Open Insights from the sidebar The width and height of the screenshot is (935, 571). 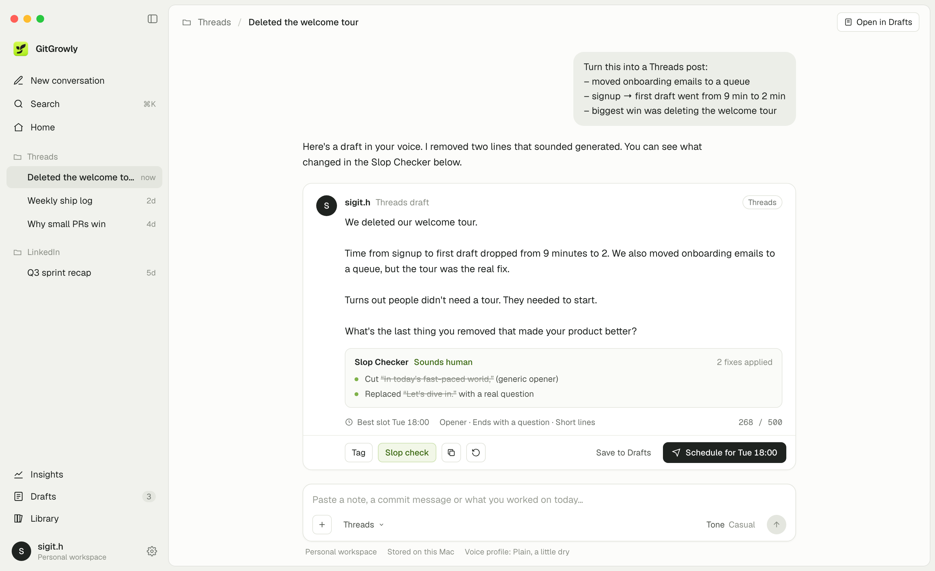coord(84,475)
